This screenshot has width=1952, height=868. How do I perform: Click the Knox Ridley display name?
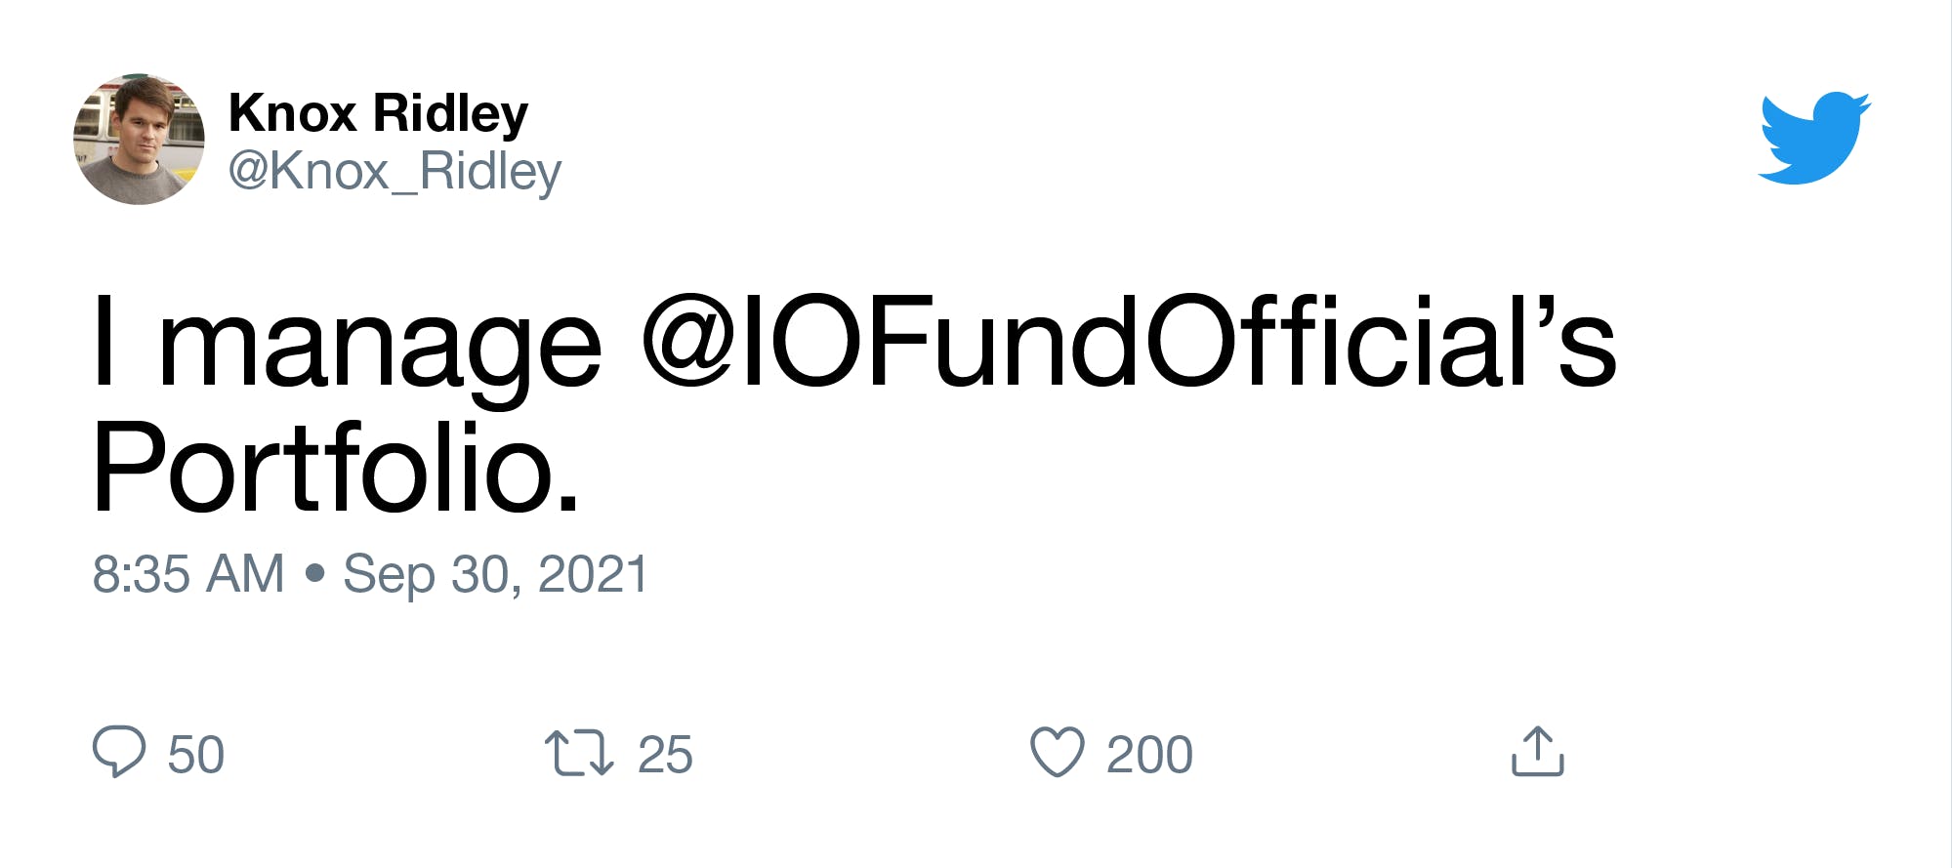pyautogui.click(x=378, y=110)
